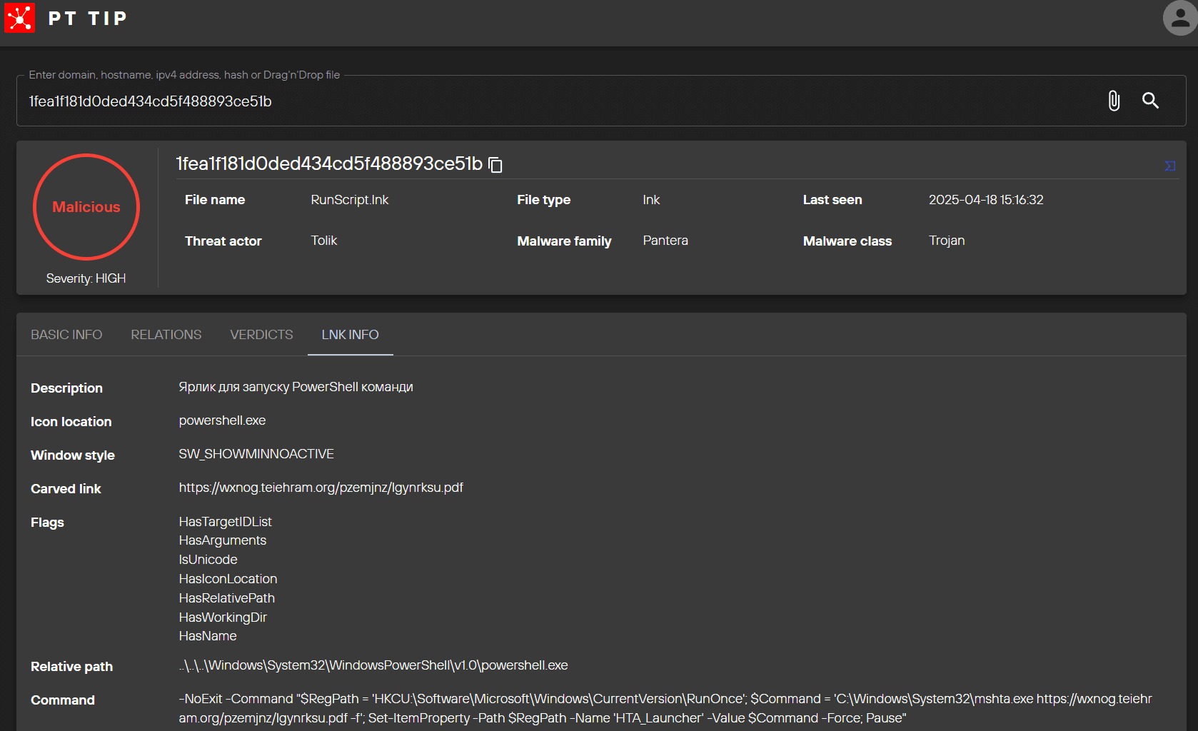The width and height of the screenshot is (1198, 731).
Task: Click the Description value text
Action: 296,387
